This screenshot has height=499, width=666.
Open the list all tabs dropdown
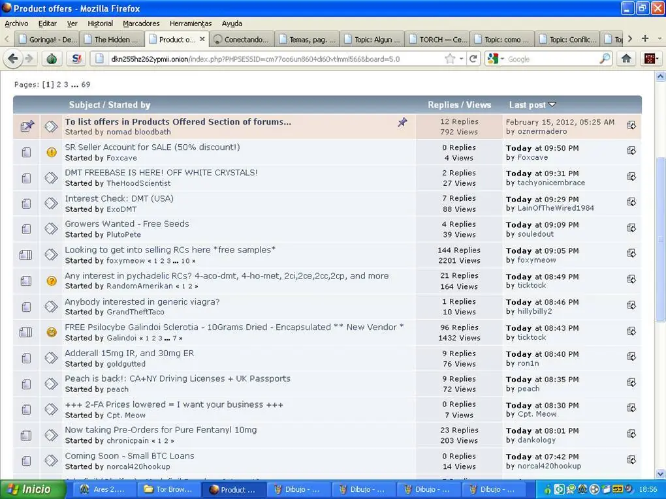(659, 38)
